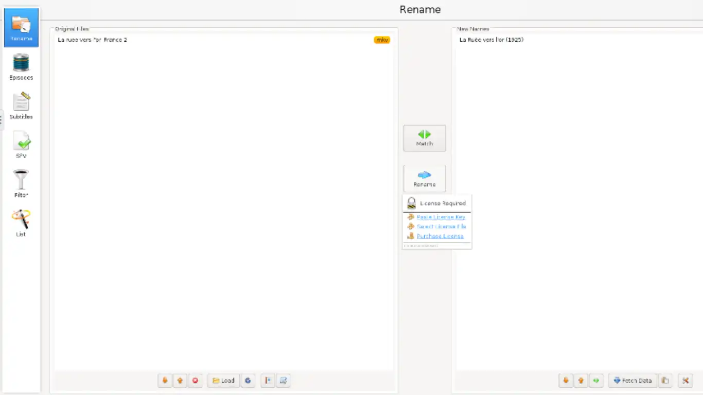Load files using the Load button
The image size is (703, 395).
[224, 381]
